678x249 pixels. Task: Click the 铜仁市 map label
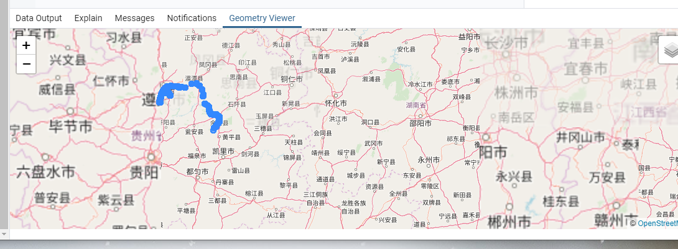292,79
